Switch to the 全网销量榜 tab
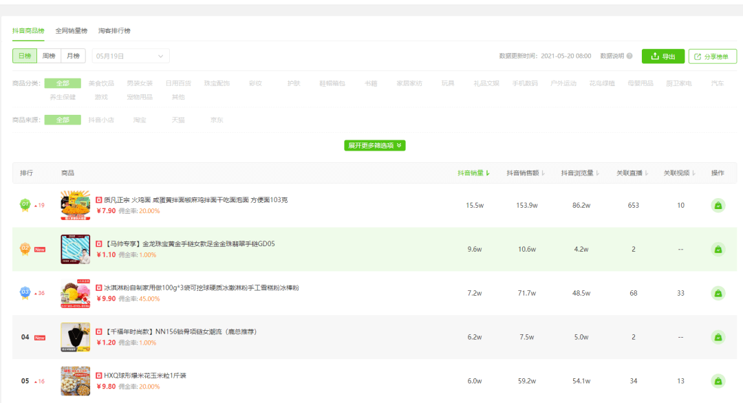Viewport: 743px width, 403px height. tap(72, 31)
